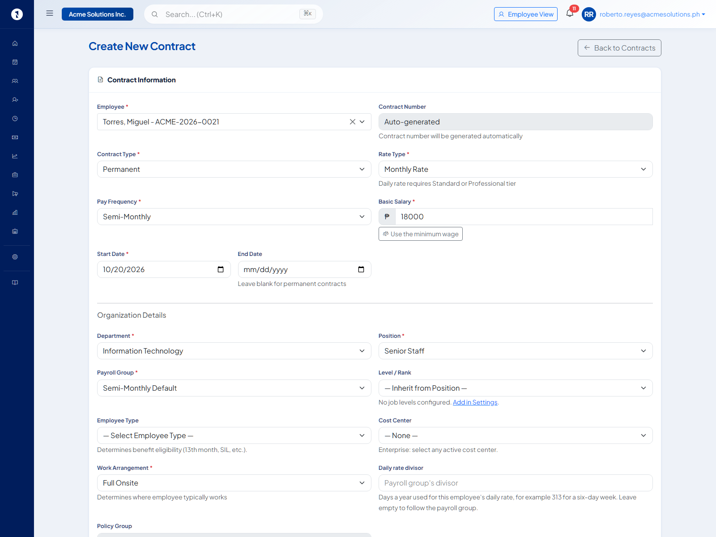716x537 pixels.
Task: Open the bar chart reports icon in the sidebar
Action: click(x=15, y=213)
